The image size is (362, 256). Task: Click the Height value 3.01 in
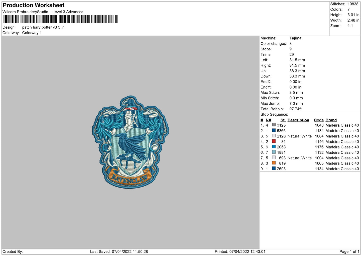353,15
